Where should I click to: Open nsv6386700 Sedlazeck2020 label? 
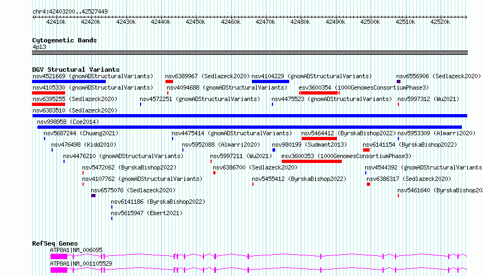pyautogui.click(x=255, y=167)
